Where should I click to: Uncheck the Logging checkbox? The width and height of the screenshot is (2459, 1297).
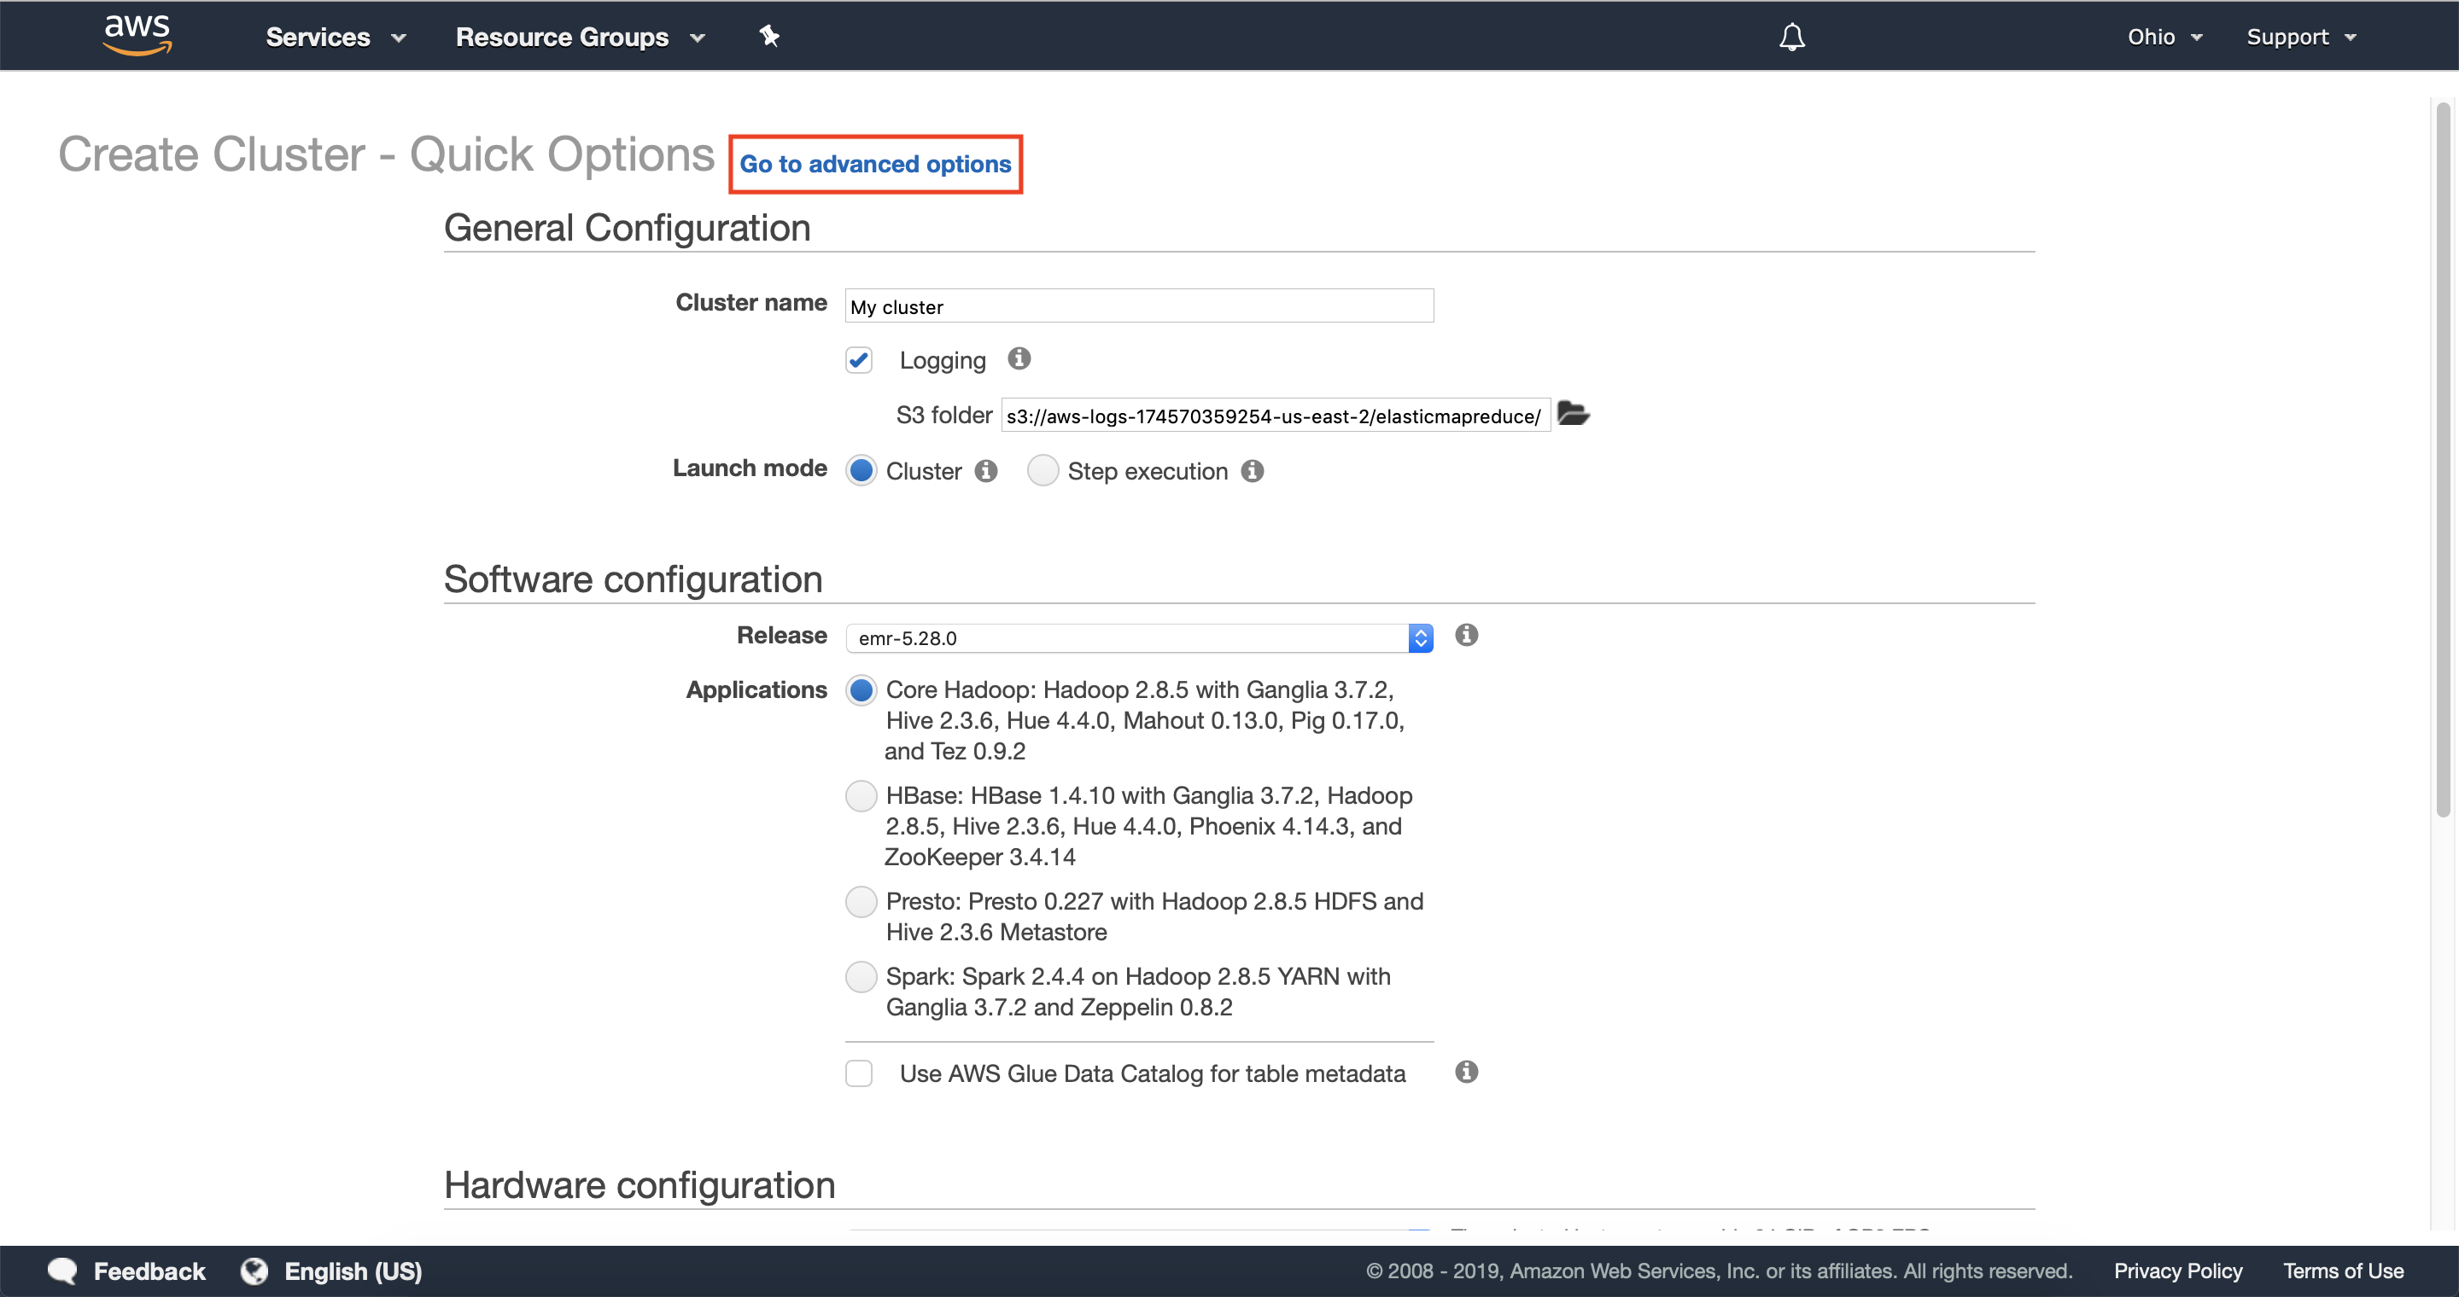tap(858, 359)
